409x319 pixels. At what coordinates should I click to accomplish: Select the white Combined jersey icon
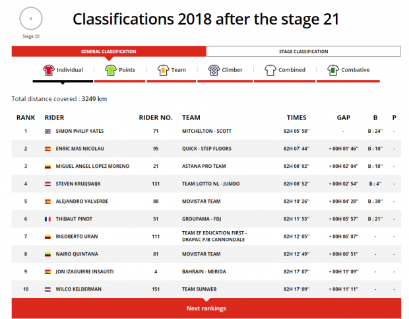pyautogui.click(x=270, y=70)
